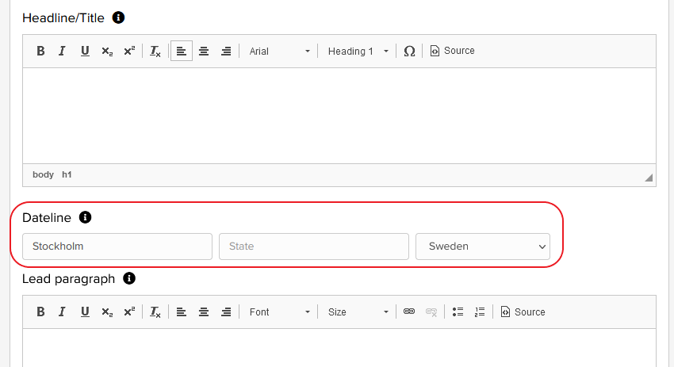Remove formatting in the Headline/Title toolbar
The width and height of the screenshot is (674, 367).
point(155,52)
